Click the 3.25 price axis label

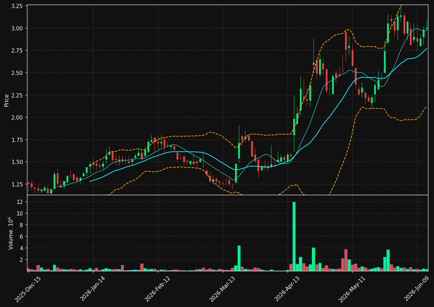(17, 6)
